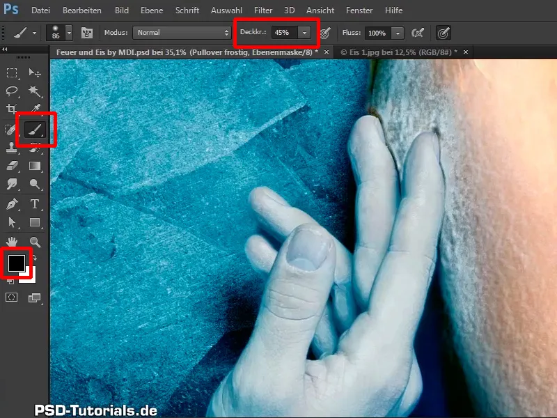
Task: Select the Dodge tool
Action: point(35,184)
